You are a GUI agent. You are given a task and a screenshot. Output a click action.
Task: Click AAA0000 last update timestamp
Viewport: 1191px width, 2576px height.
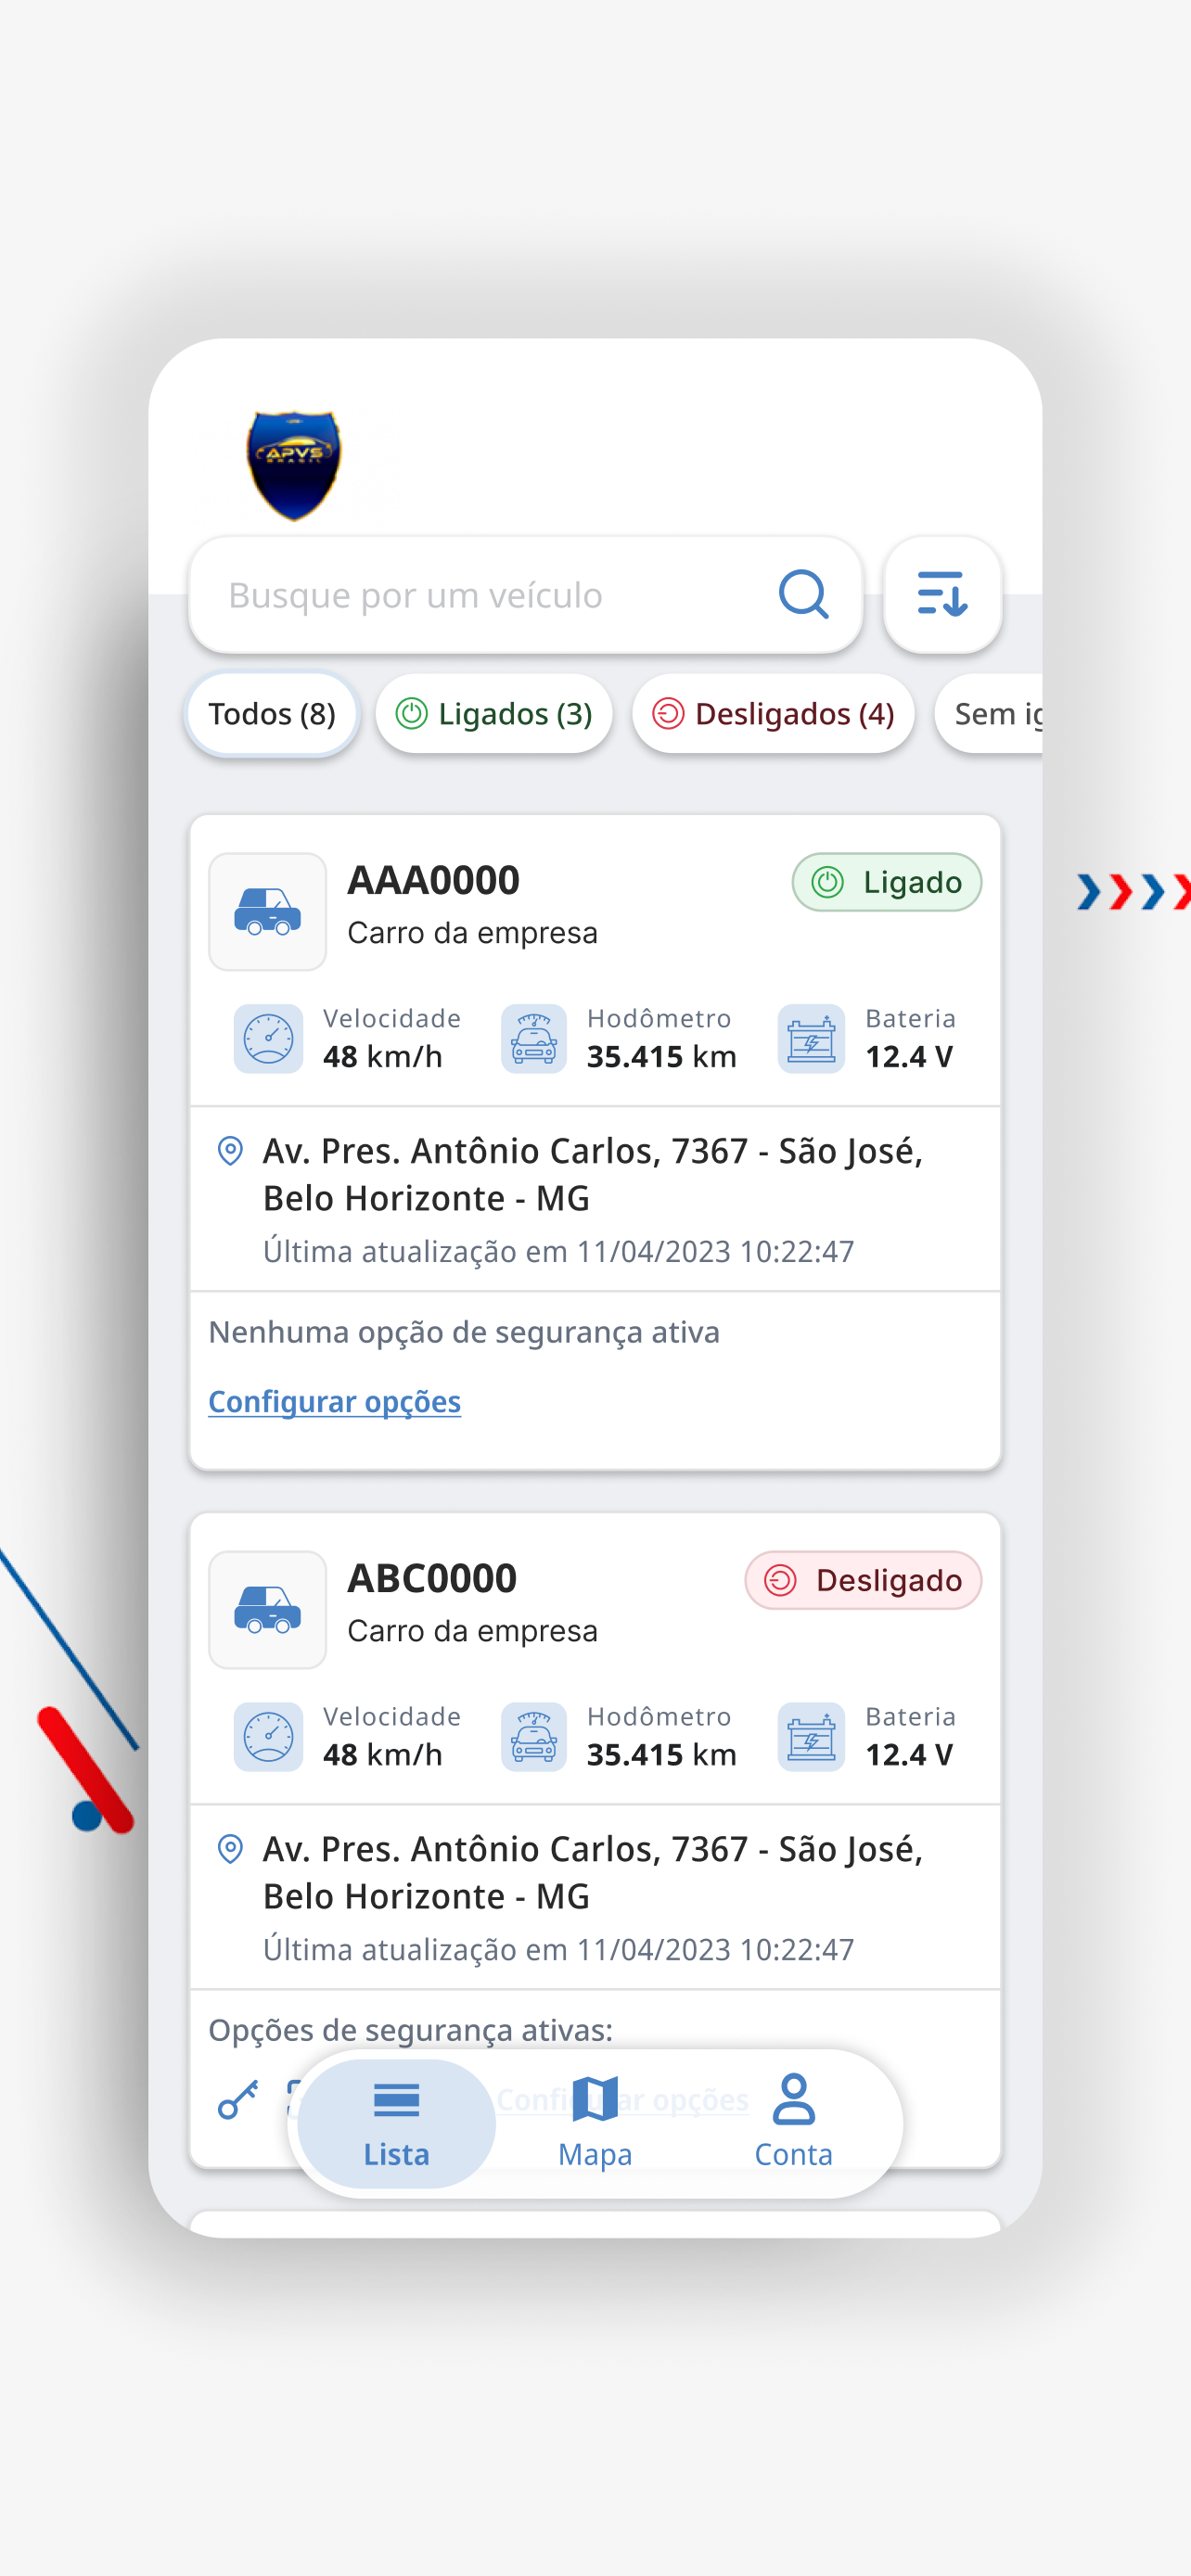[x=558, y=1251]
